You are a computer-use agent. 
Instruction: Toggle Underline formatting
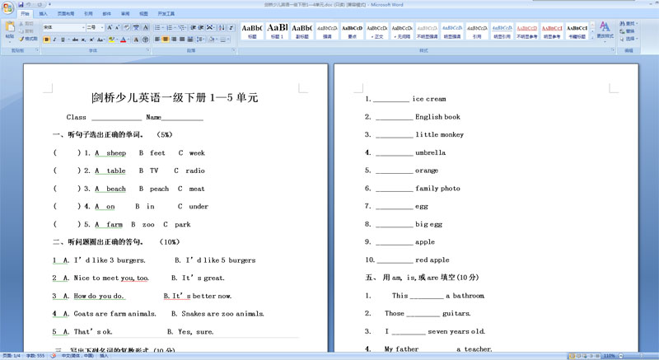pos(63,40)
